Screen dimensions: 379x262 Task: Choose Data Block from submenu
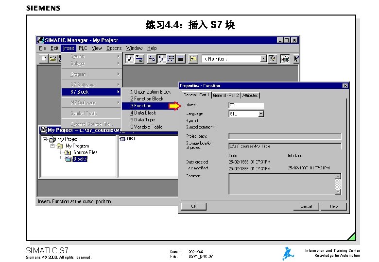[150, 113]
